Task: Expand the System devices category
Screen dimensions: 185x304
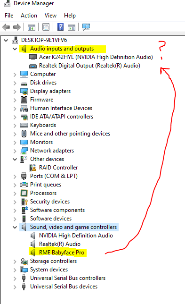Action: 15,270
